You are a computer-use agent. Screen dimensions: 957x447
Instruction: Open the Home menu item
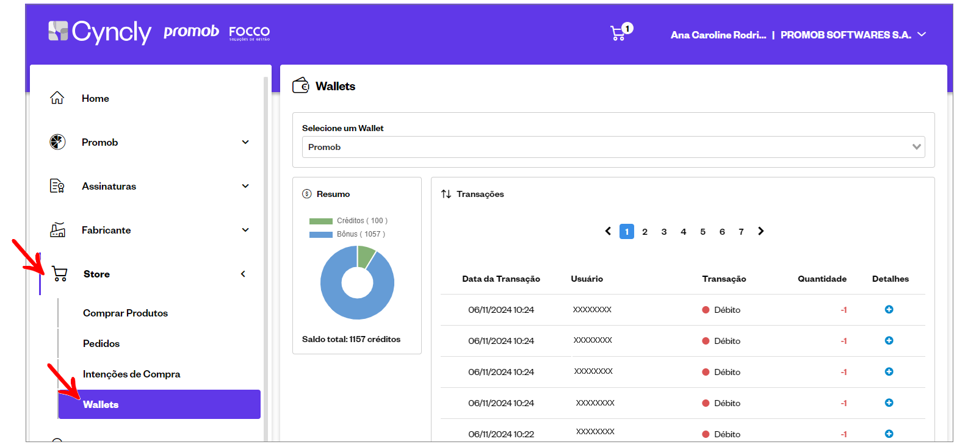pyautogui.click(x=95, y=98)
